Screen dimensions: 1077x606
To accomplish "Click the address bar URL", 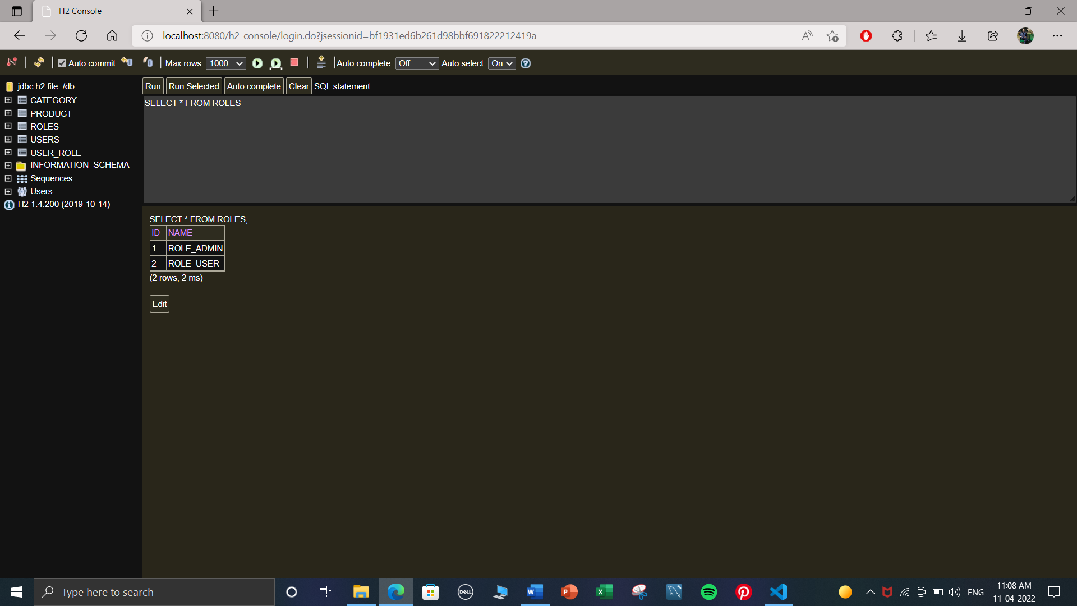I will click(349, 36).
